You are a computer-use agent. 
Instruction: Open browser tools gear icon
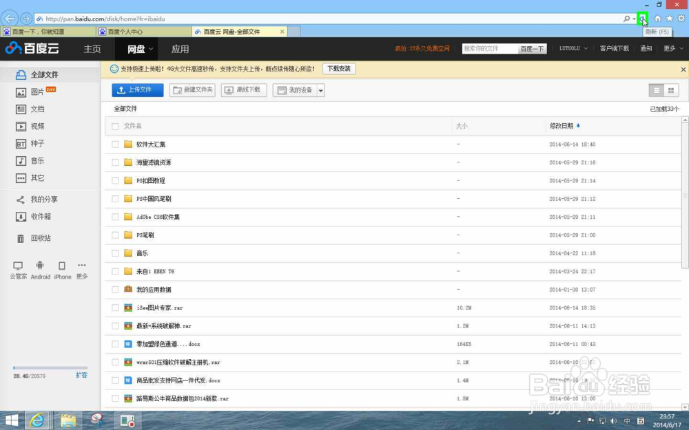[x=681, y=19]
